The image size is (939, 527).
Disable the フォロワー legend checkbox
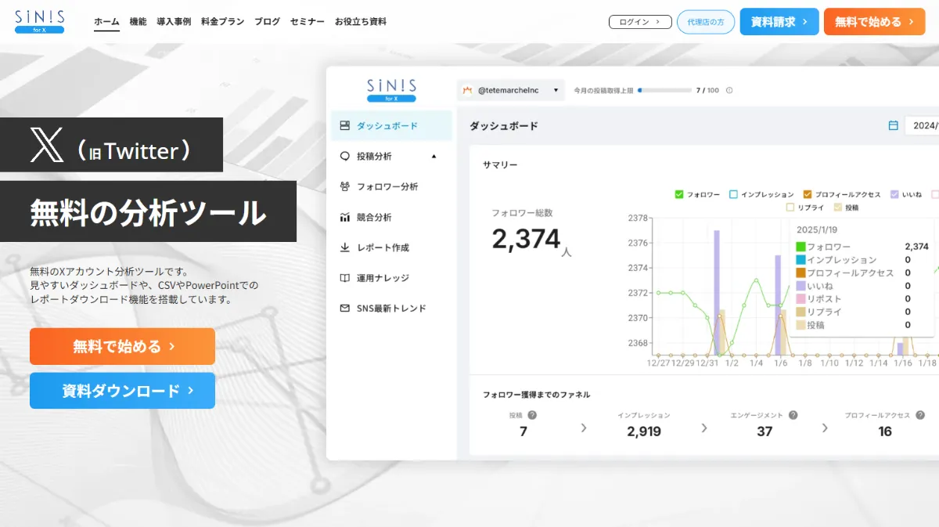click(678, 193)
